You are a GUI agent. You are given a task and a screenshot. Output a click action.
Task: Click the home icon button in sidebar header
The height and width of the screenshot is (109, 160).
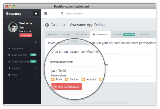pyautogui.click(x=36, y=13)
